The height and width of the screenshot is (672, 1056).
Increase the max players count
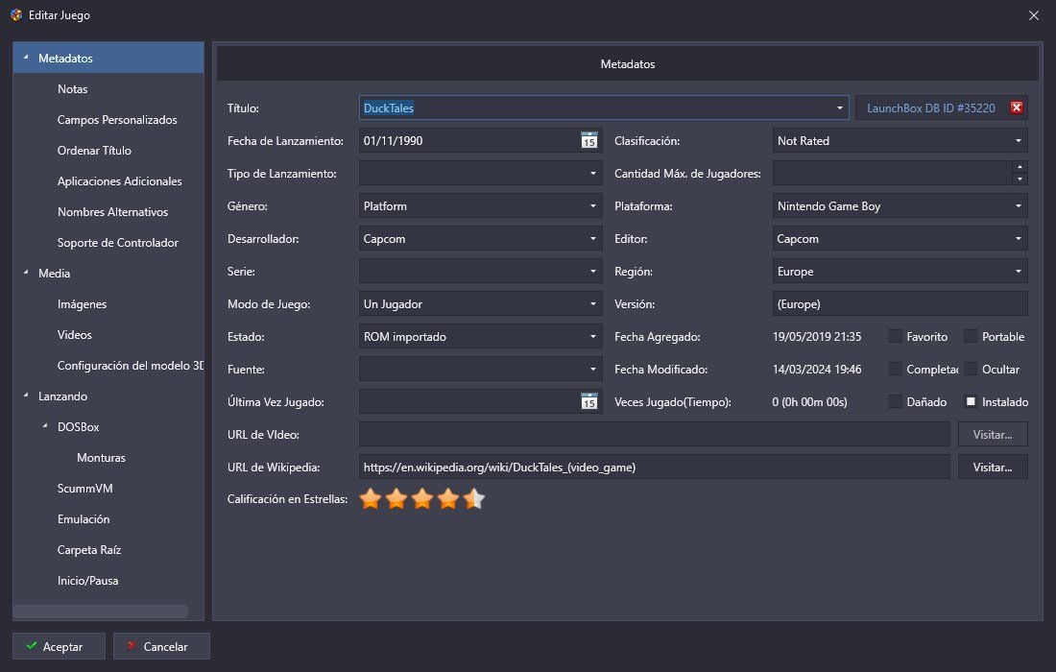coord(1020,167)
